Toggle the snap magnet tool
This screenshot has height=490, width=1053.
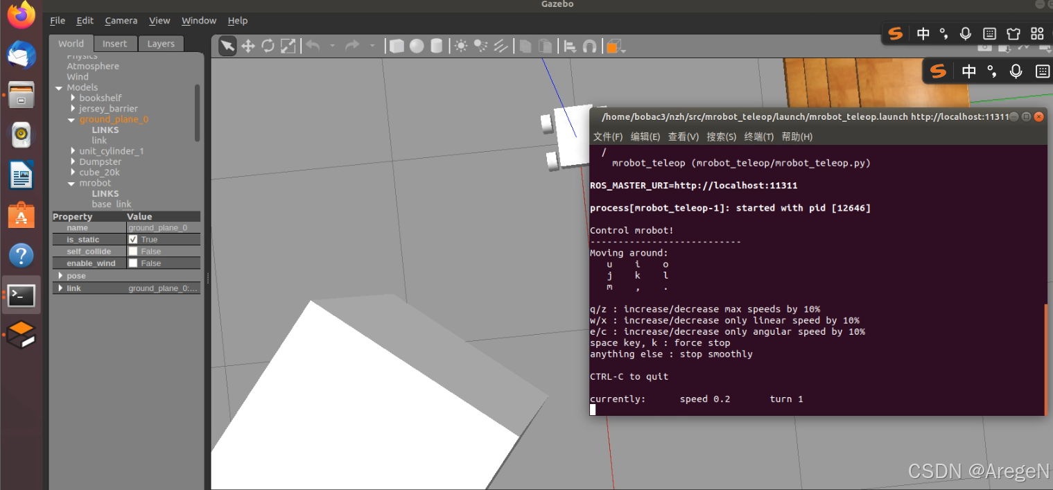coord(590,46)
